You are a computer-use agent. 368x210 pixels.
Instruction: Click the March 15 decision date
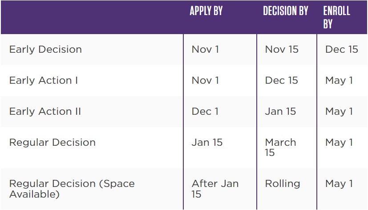pyautogui.click(x=280, y=148)
